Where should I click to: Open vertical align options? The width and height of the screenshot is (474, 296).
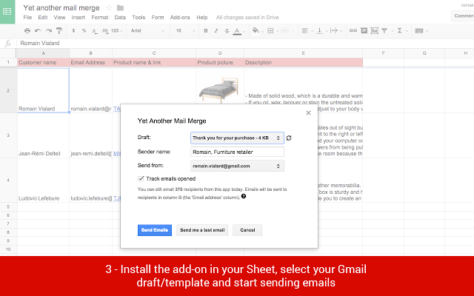tap(319, 30)
